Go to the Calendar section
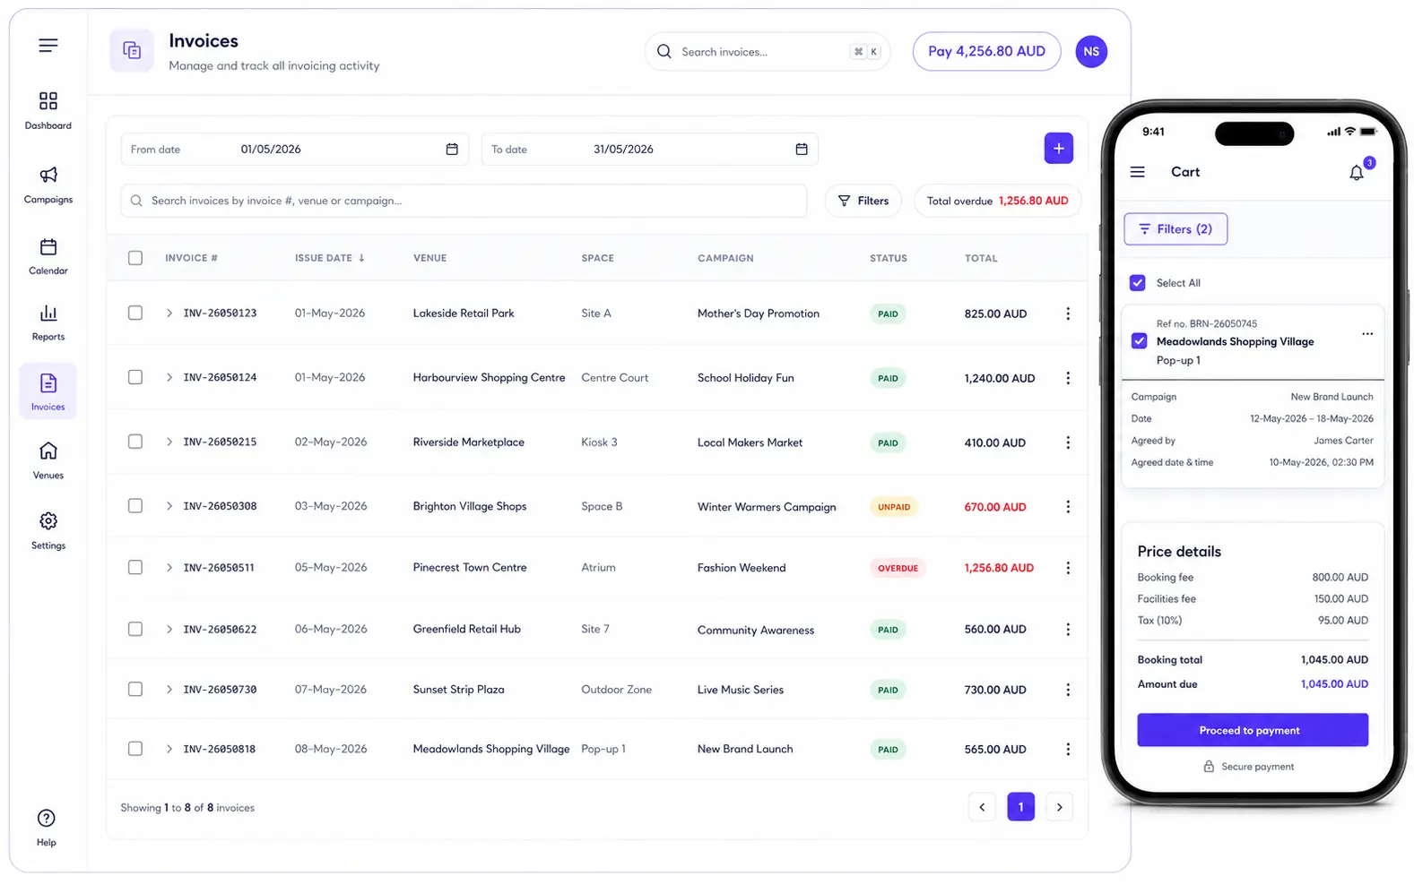The width and height of the screenshot is (1414, 893). [x=48, y=256]
